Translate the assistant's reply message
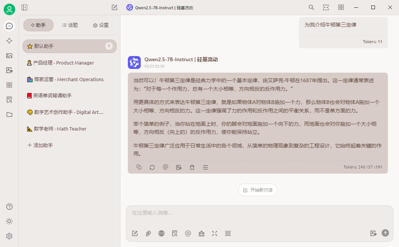The height and width of the screenshot is (247, 399). [x=178, y=167]
